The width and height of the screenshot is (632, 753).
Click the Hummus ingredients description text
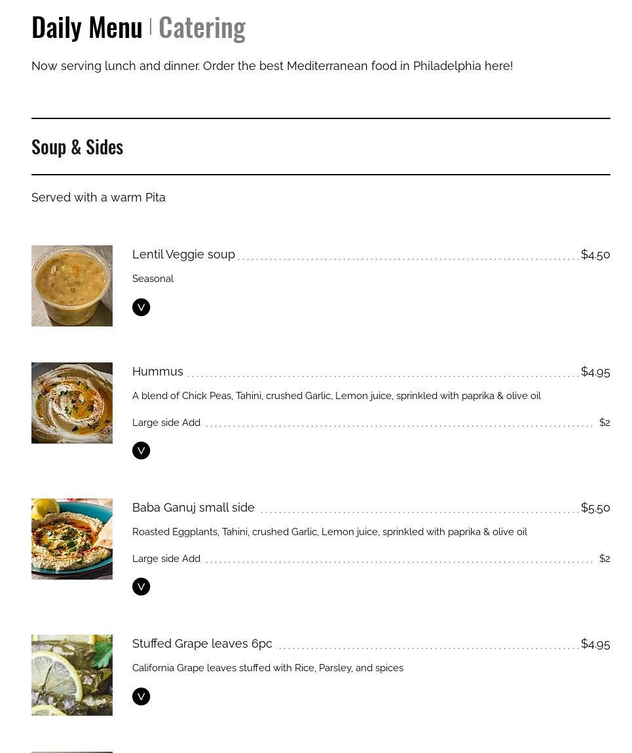coord(336,396)
